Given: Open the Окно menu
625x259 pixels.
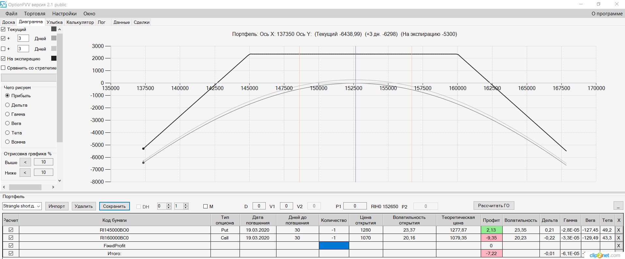Looking at the screenshot, I should click(x=89, y=14).
